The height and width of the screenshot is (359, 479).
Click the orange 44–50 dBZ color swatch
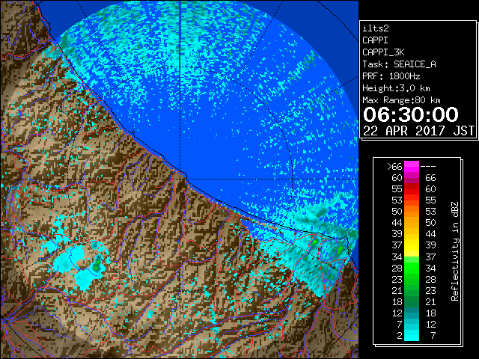coord(412,223)
